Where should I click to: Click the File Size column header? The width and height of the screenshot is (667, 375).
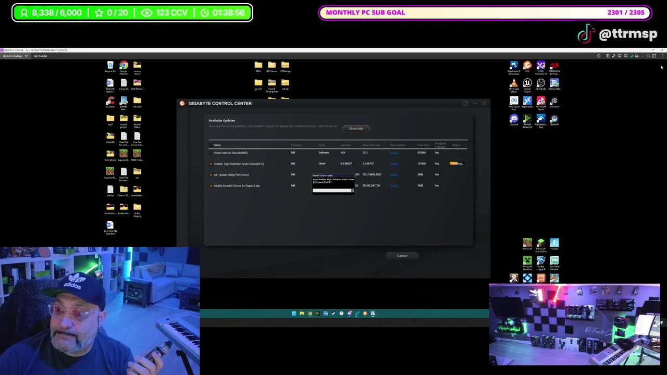tap(423, 145)
